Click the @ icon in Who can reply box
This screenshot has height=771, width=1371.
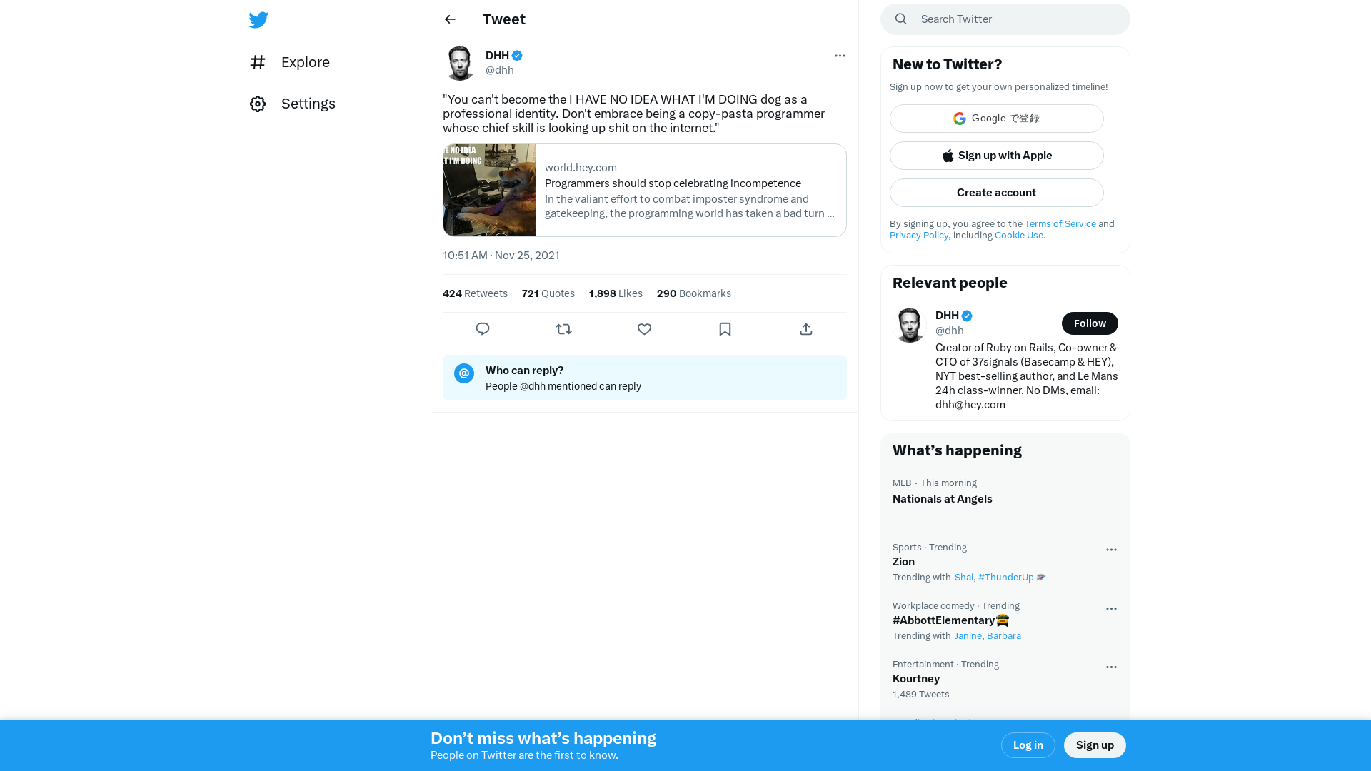coord(464,373)
